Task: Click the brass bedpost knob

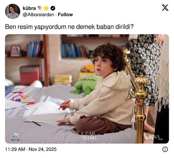Action: pos(141,80)
